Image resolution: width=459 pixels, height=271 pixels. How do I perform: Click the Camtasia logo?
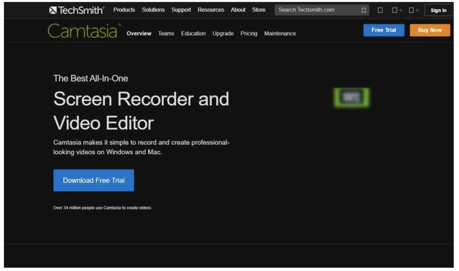click(82, 30)
